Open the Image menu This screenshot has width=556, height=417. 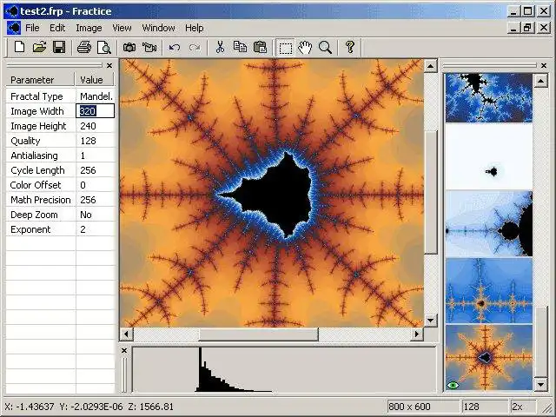pos(89,28)
